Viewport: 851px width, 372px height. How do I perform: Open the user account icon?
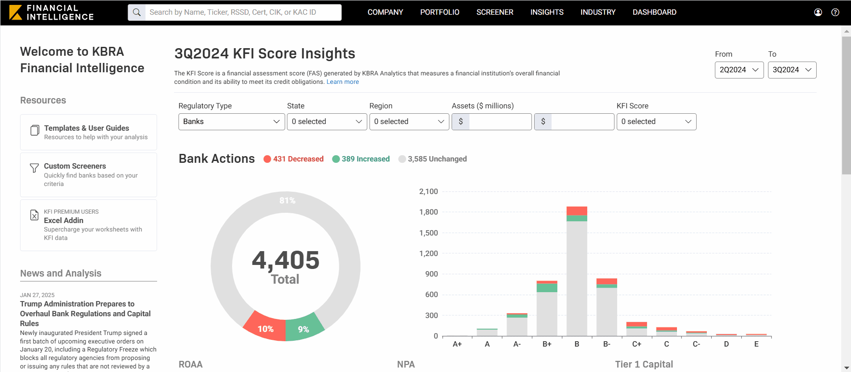click(818, 12)
